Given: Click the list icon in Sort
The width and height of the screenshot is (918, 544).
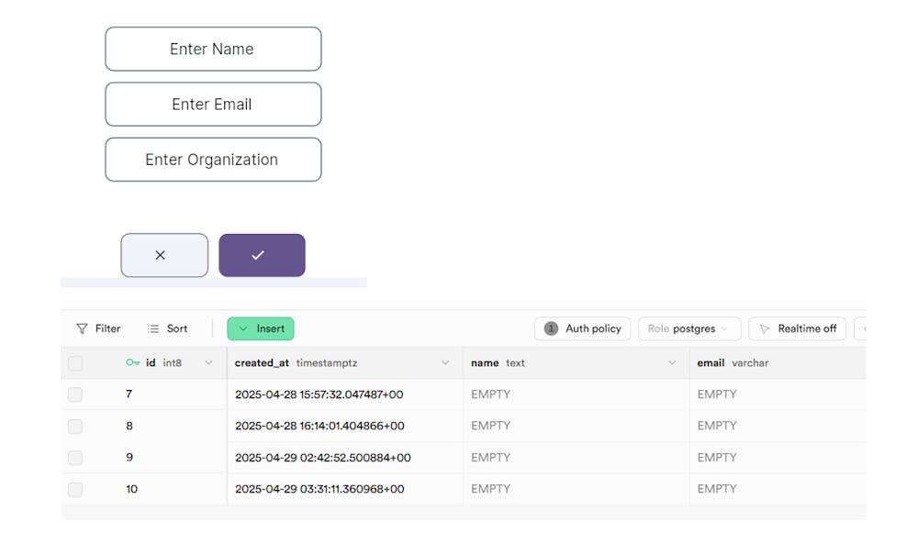Looking at the screenshot, I should pyautogui.click(x=153, y=328).
